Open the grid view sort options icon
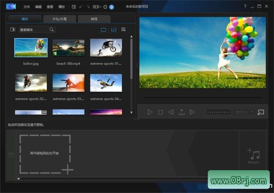The image size is (274, 193). click(124, 30)
